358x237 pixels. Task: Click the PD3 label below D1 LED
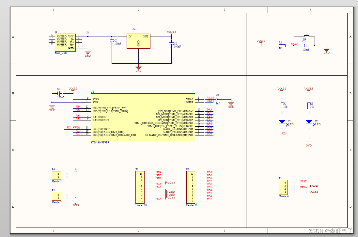(x=284, y=134)
